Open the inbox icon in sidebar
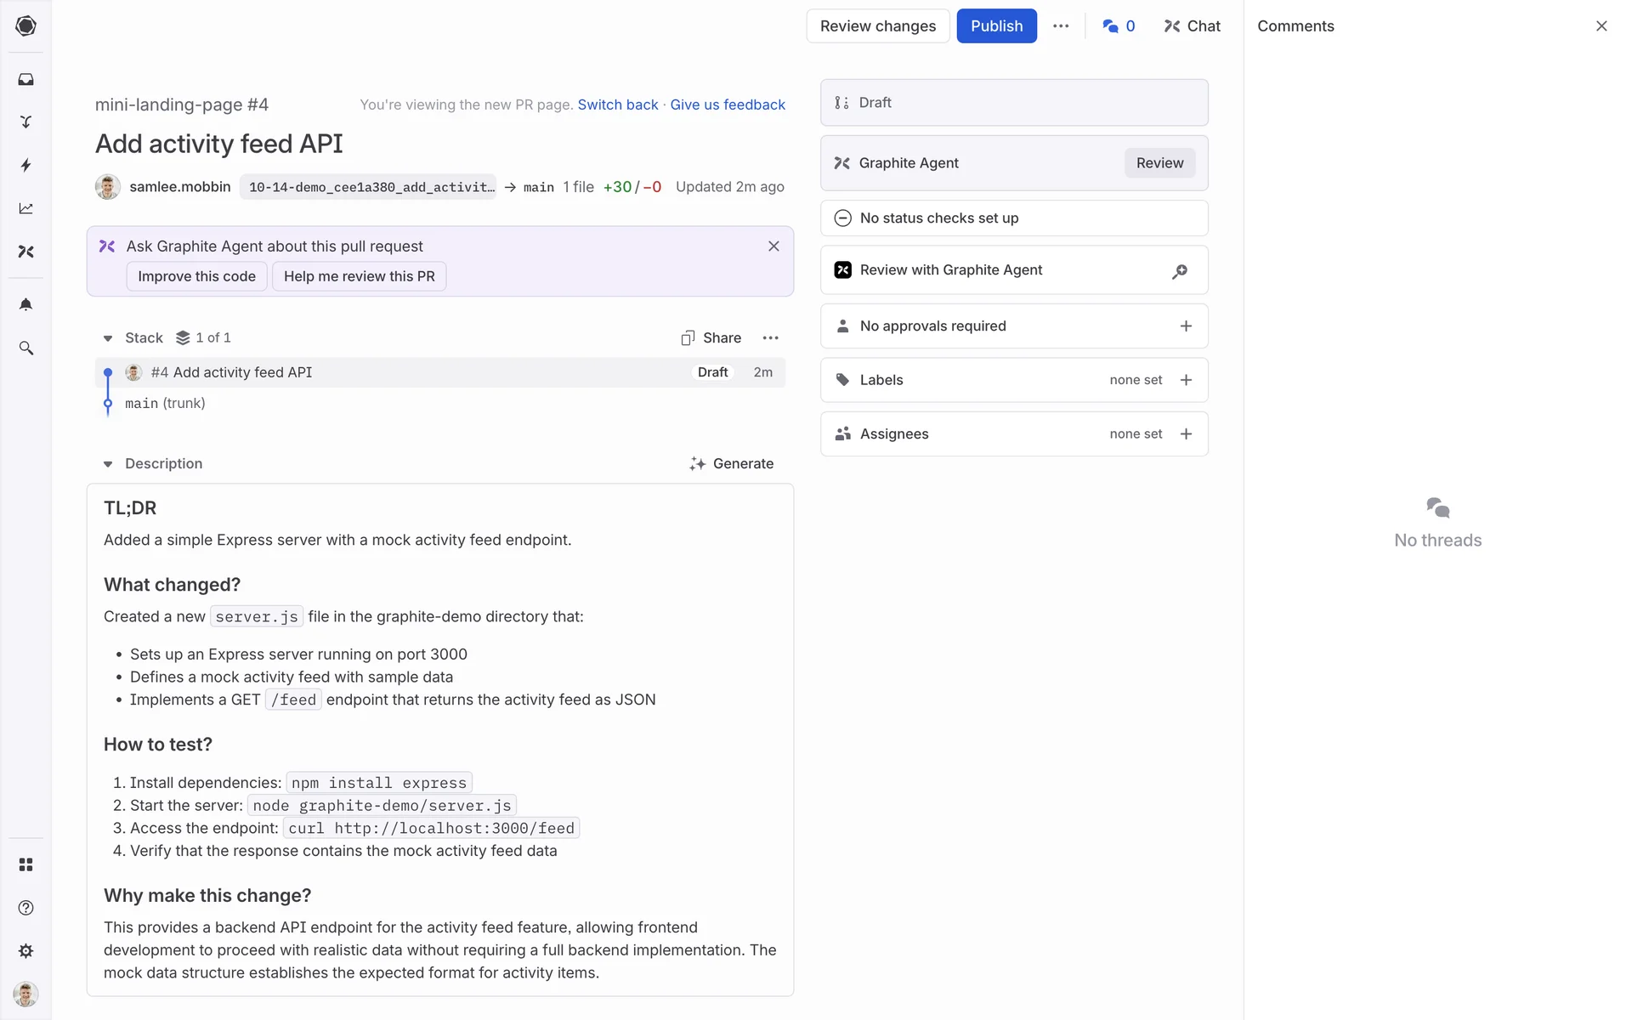The width and height of the screenshot is (1632, 1020). pyautogui.click(x=25, y=79)
